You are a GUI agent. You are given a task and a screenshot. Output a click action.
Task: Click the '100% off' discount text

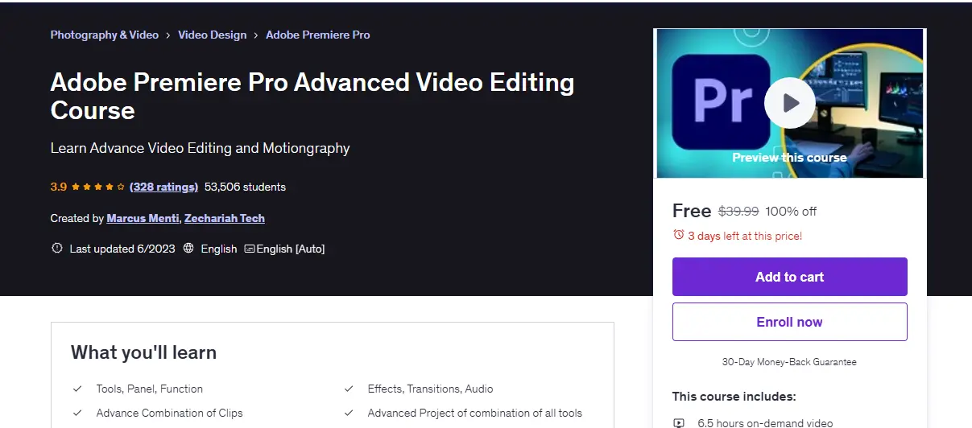(x=791, y=212)
